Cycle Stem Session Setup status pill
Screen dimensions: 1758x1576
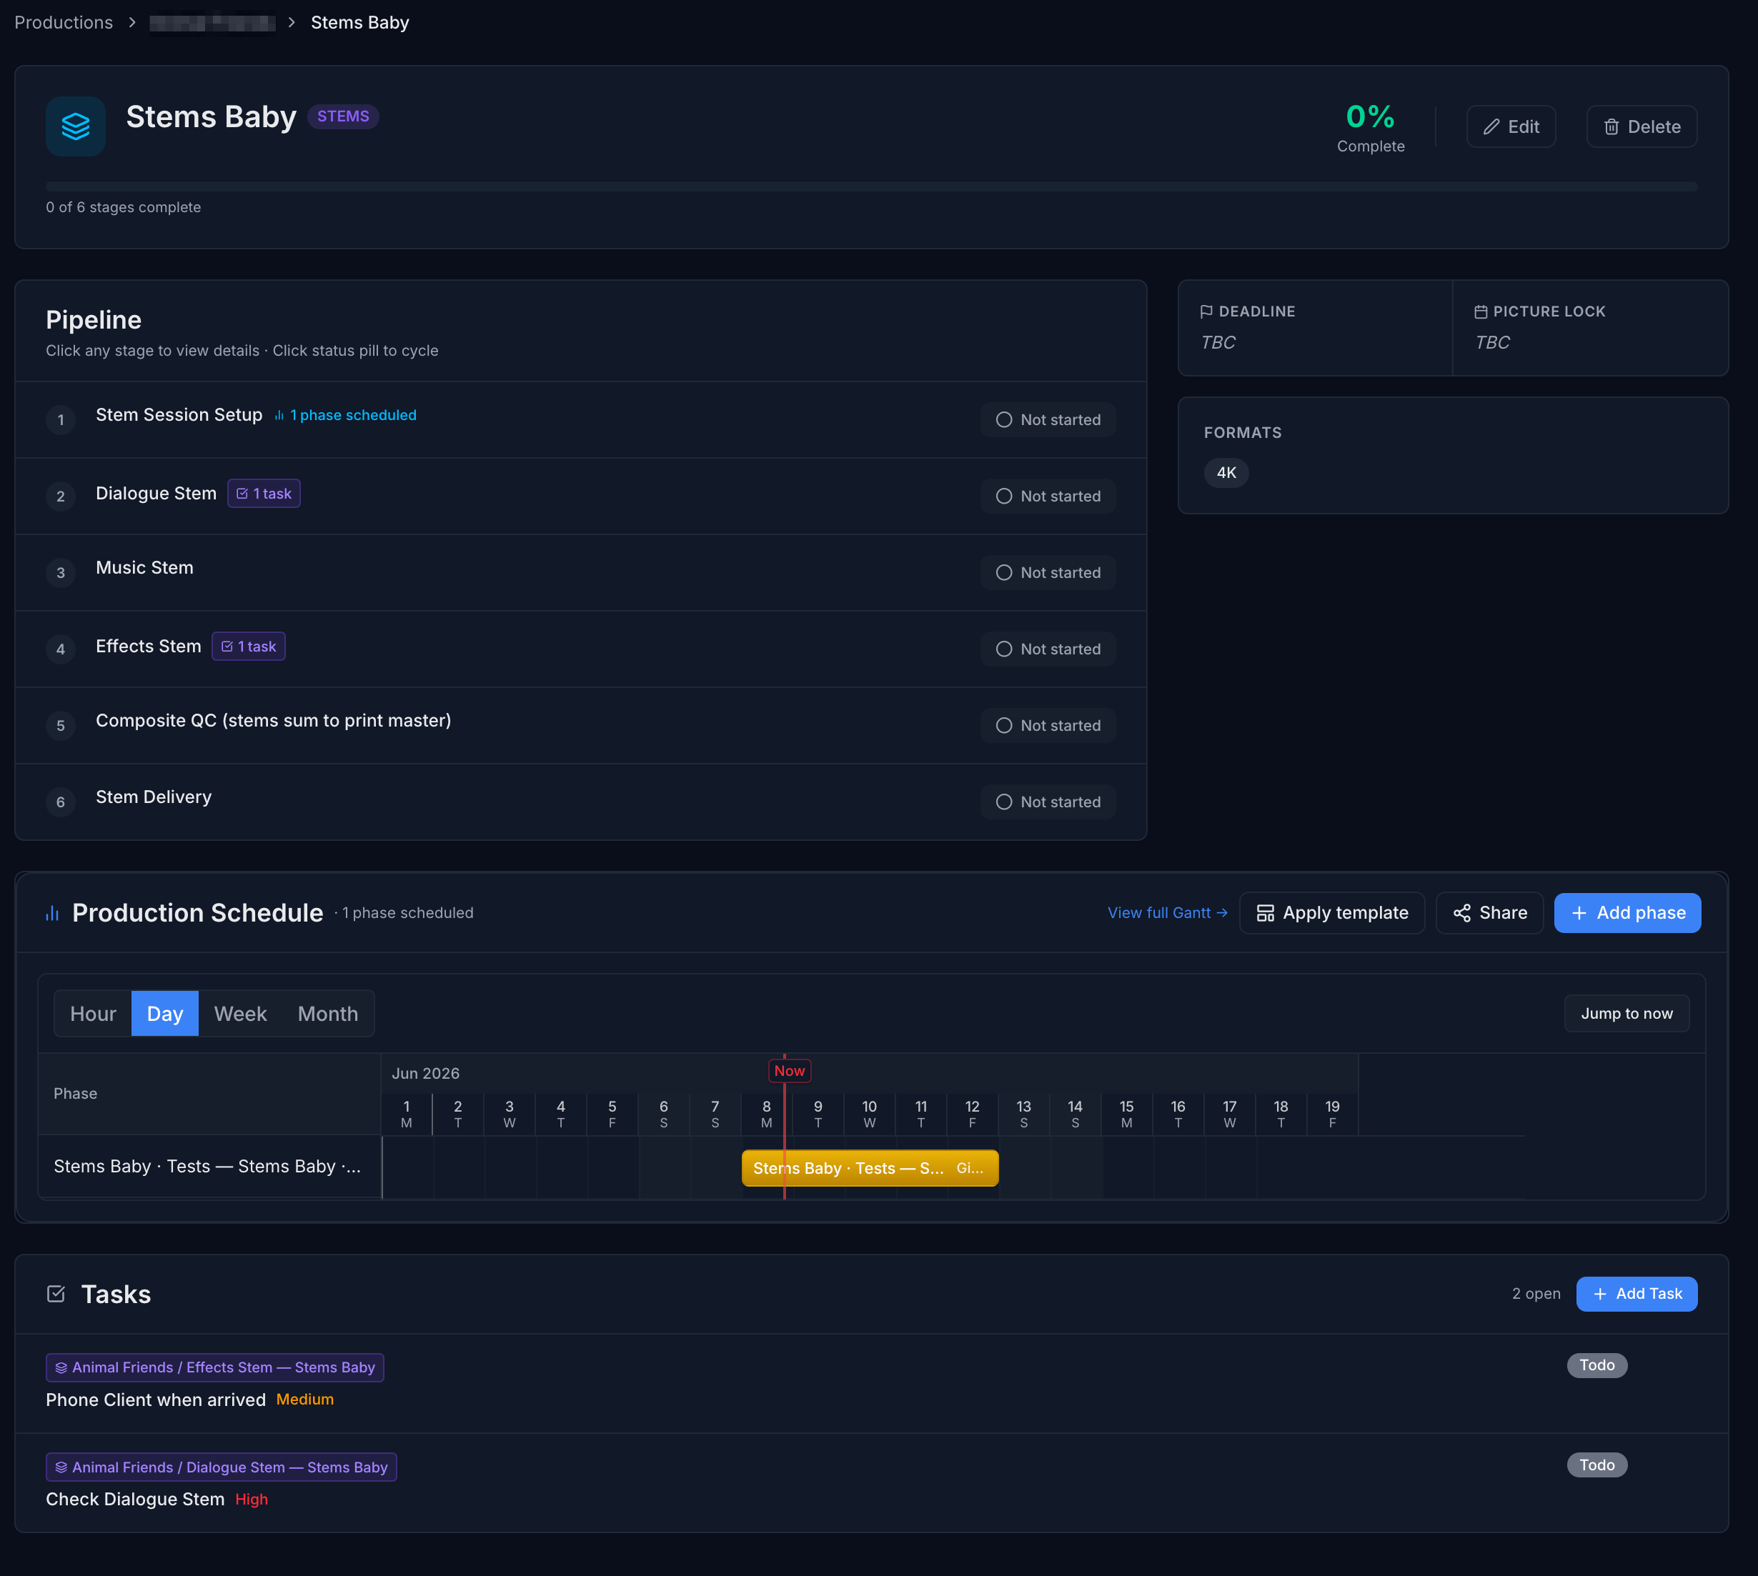pos(1048,420)
